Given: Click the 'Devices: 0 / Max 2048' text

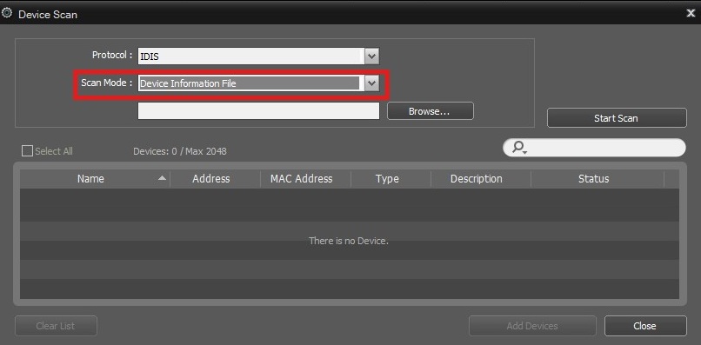Looking at the screenshot, I should (180, 151).
